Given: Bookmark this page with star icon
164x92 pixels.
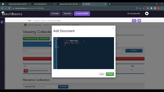Looking at the screenshot, I should [x=143, y=8].
